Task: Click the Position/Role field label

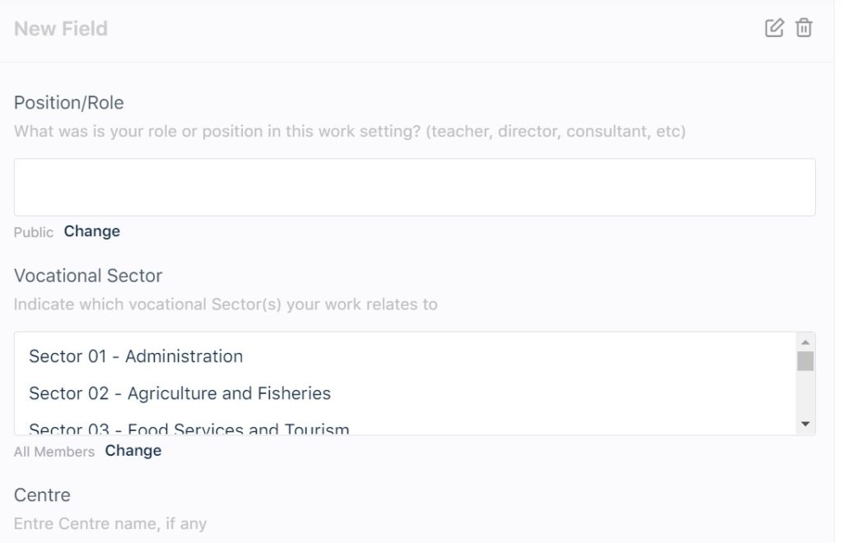Action: coord(69,103)
